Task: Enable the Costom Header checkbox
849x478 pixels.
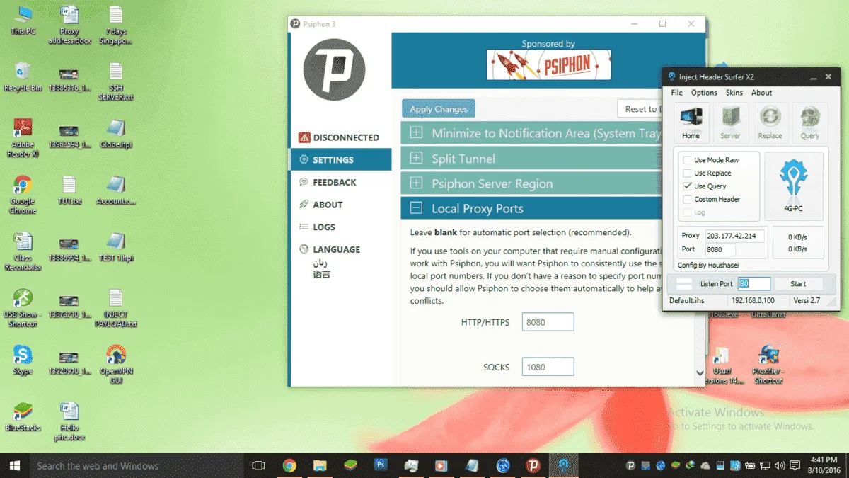Action: click(x=687, y=199)
